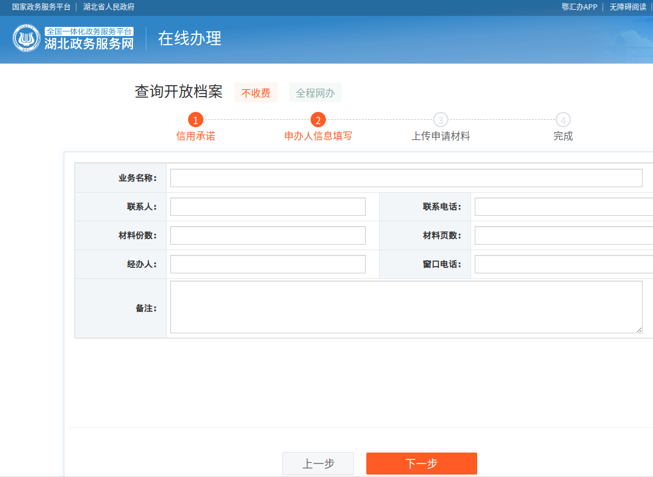
Task: Focus the 联系电话 input field
Action: pyautogui.click(x=562, y=207)
